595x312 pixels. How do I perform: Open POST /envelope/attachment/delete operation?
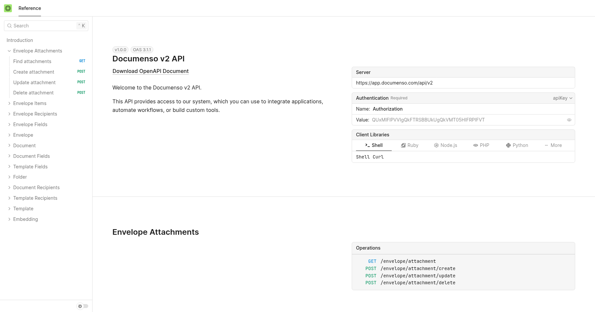pyautogui.click(x=410, y=283)
